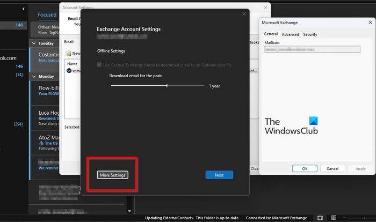Click the More Settings button
The height and width of the screenshot is (222, 376).
pos(112,175)
